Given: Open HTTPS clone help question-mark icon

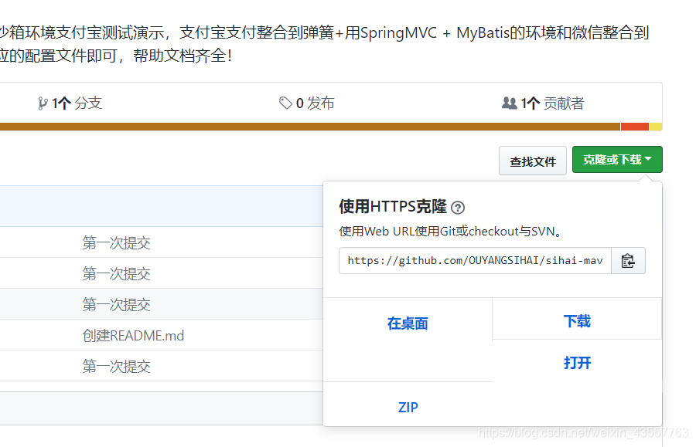Looking at the screenshot, I should (x=458, y=208).
